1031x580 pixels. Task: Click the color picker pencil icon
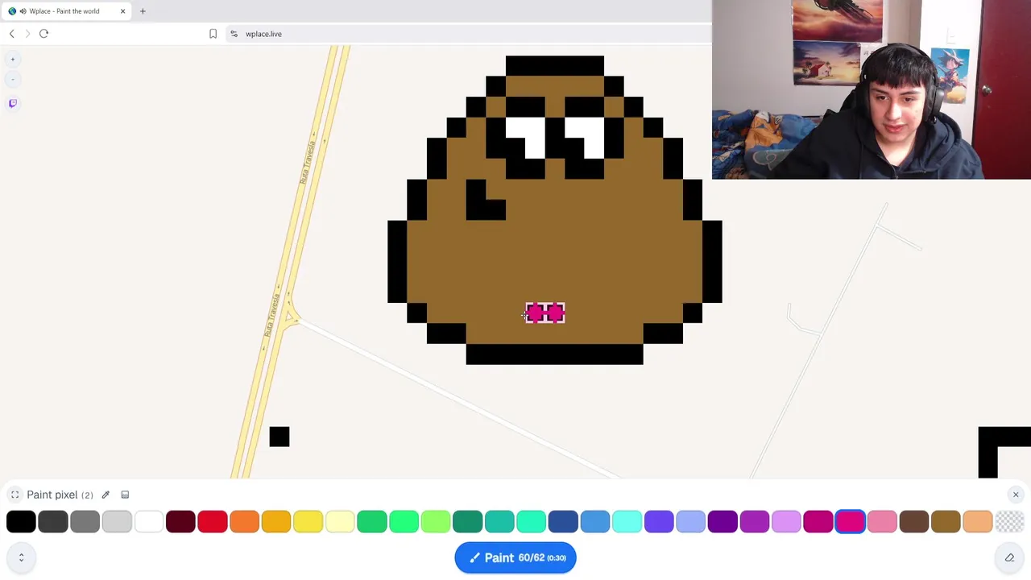pos(106,495)
